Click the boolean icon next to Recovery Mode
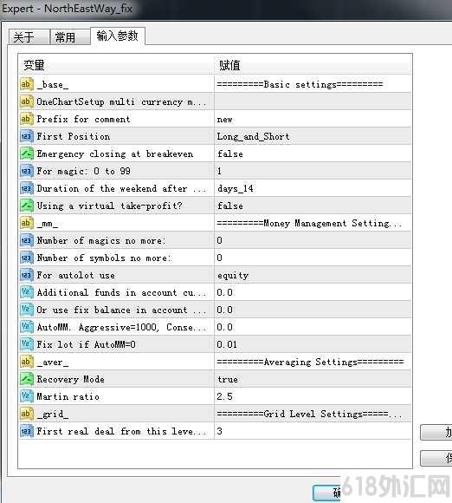 point(27,379)
